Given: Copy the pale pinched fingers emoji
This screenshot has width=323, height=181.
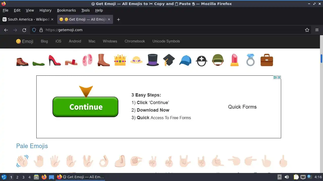Looking at the screenshot, I should [120, 161].
